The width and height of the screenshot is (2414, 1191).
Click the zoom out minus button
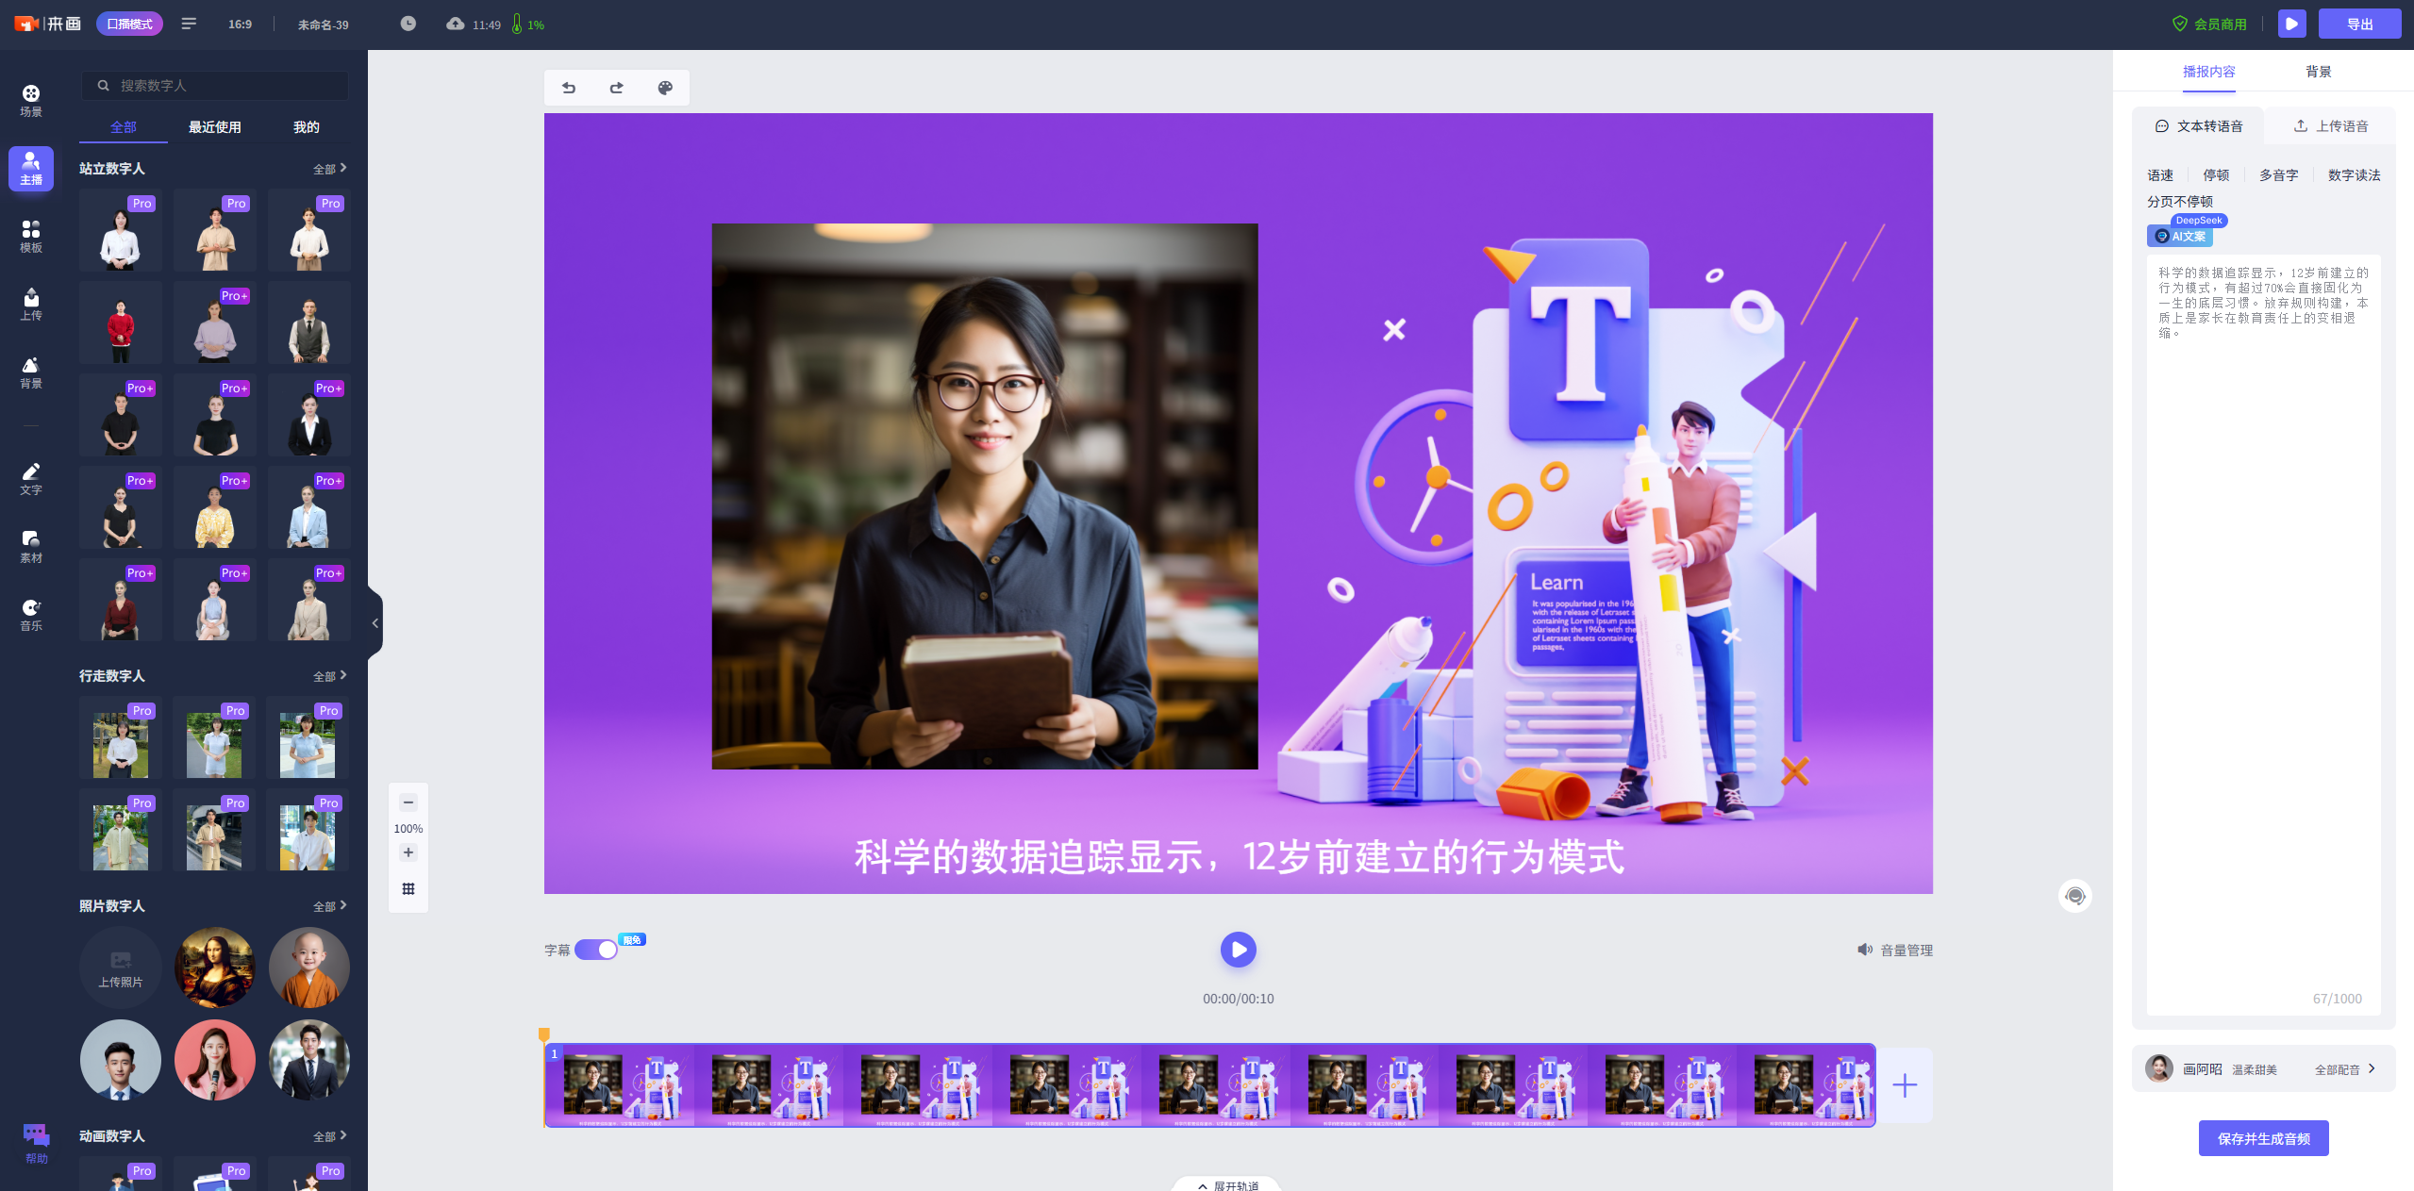coord(408,802)
